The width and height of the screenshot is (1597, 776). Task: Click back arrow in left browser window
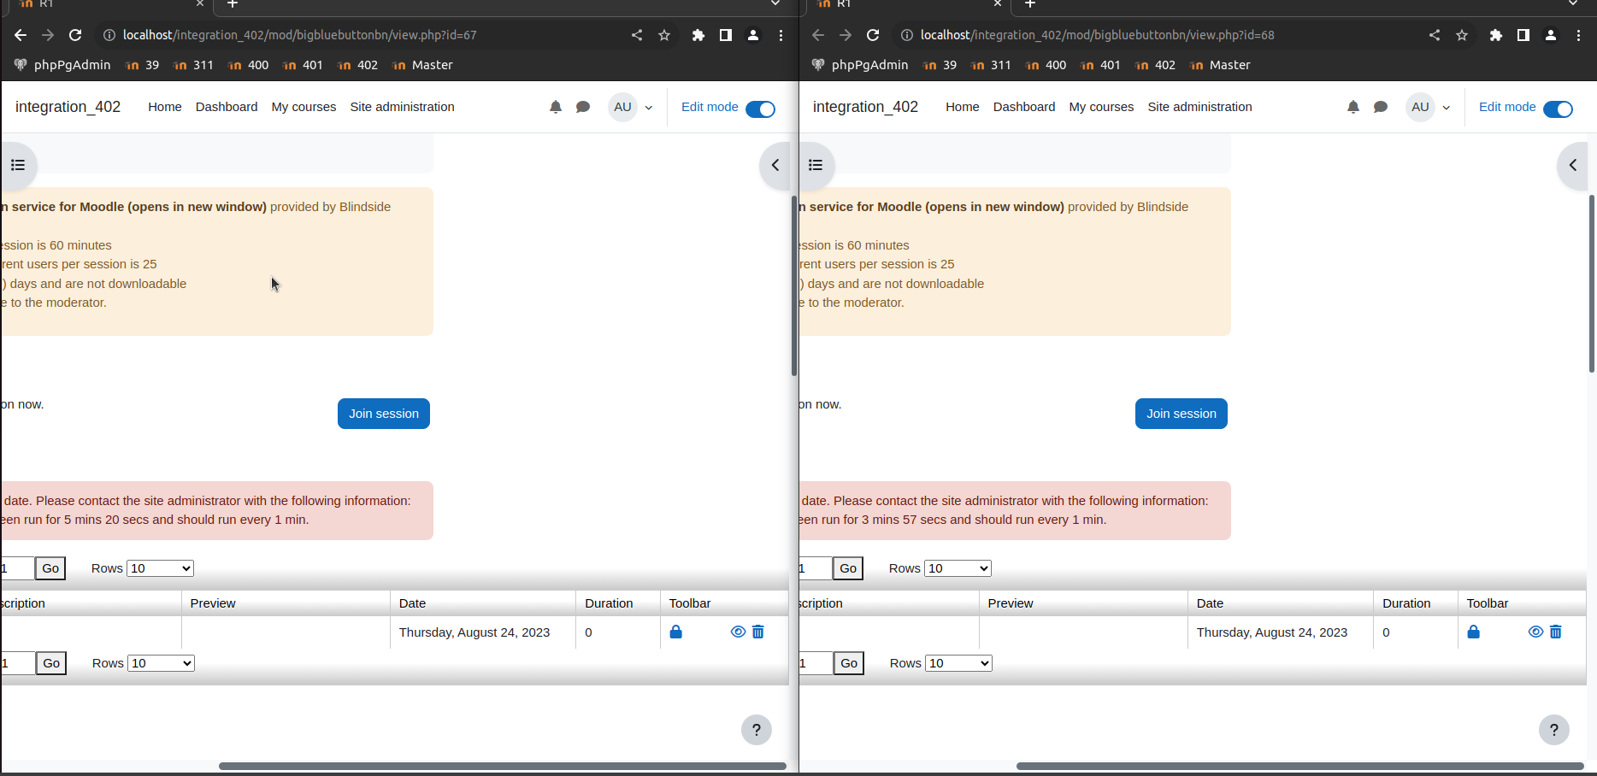click(x=21, y=35)
